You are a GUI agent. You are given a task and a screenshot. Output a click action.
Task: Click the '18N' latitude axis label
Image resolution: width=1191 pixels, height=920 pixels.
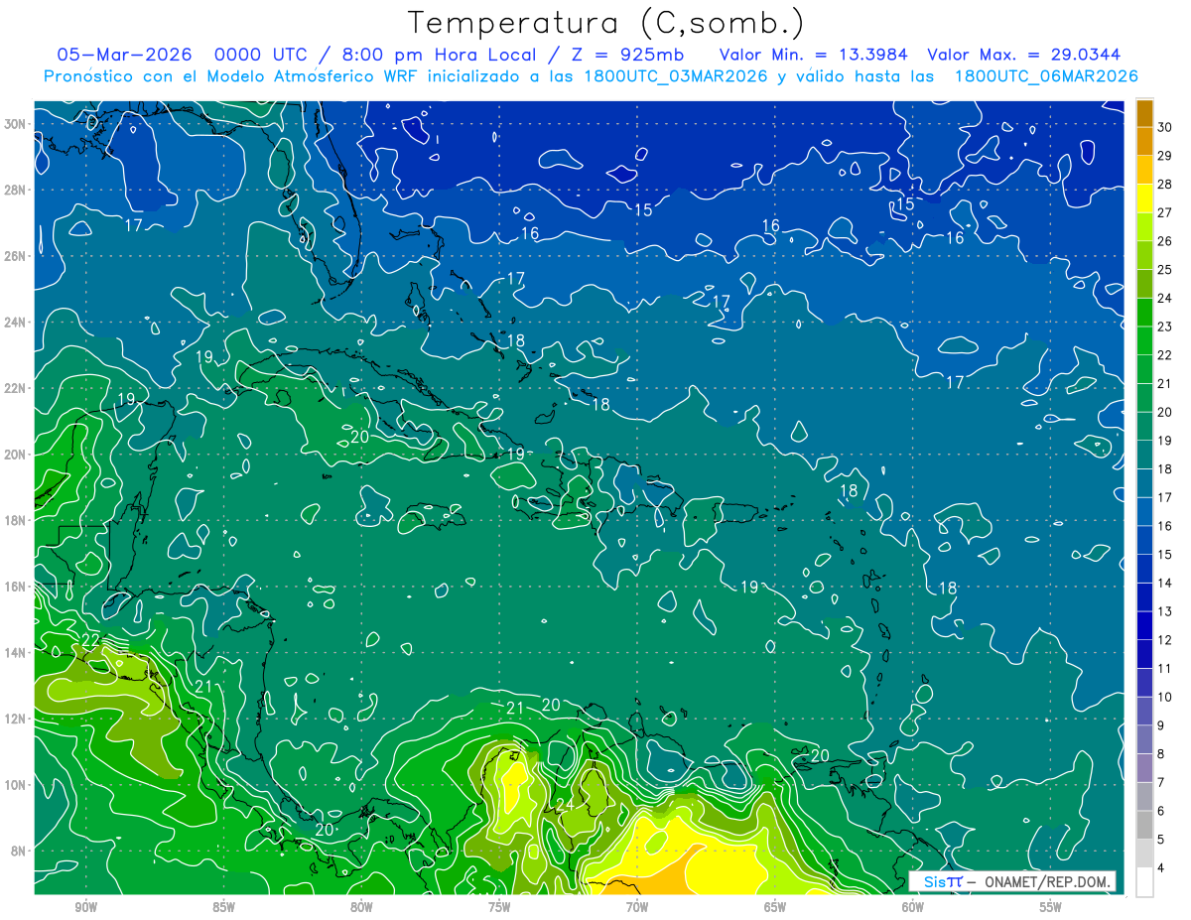pos(16,520)
